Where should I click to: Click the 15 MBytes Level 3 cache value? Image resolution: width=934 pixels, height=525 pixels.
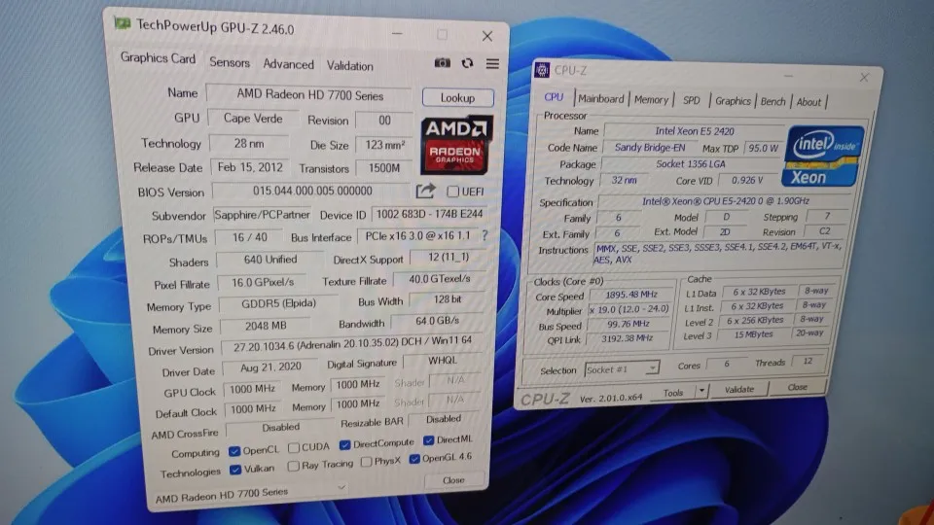tap(753, 334)
